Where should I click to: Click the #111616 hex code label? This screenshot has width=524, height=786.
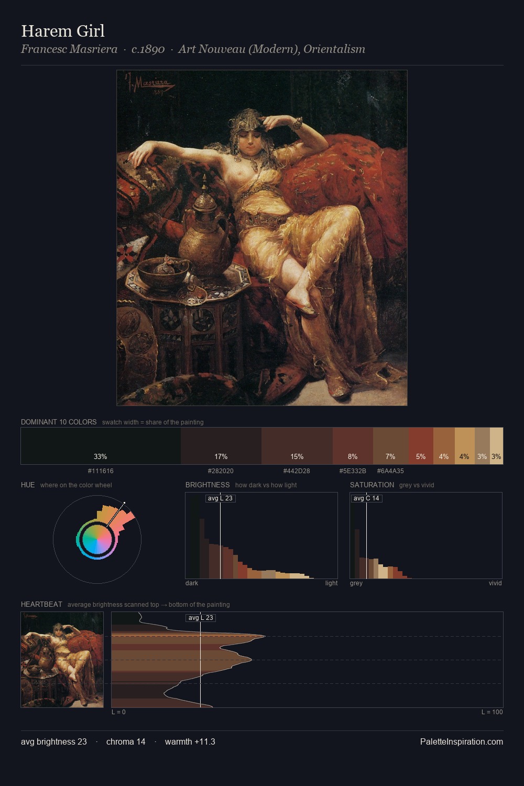pyautogui.click(x=101, y=471)
